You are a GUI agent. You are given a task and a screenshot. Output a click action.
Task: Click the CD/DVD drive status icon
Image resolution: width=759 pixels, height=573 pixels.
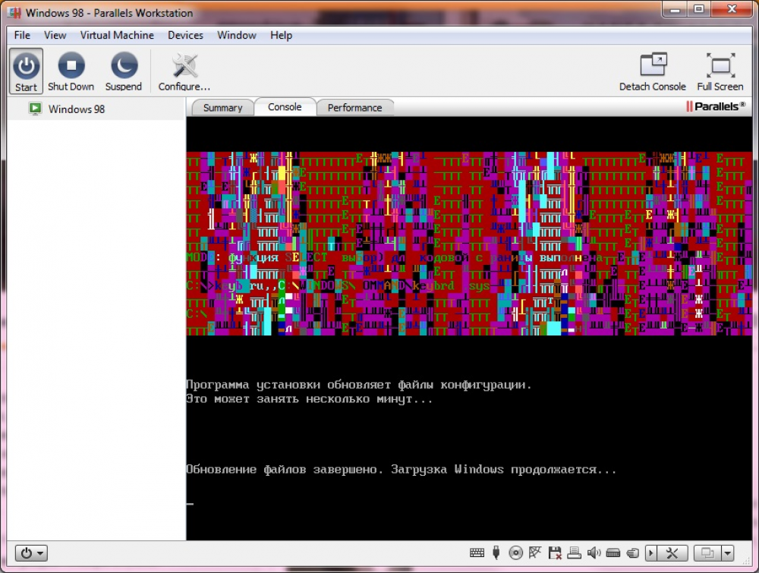516,553
